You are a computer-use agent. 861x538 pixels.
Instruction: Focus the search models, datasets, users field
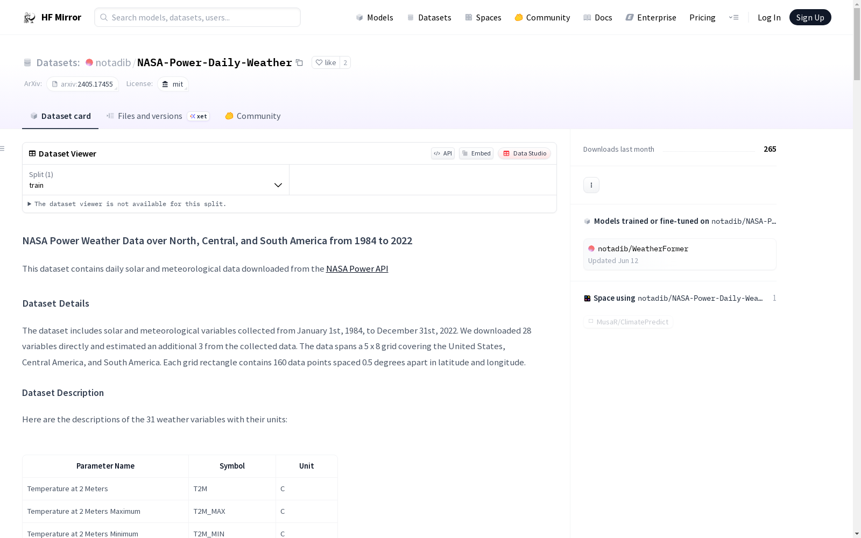coord(197,17)
